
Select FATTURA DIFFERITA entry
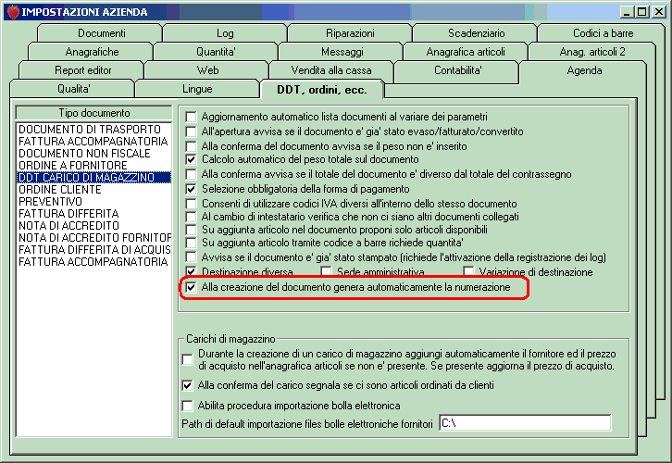(93, 213)
